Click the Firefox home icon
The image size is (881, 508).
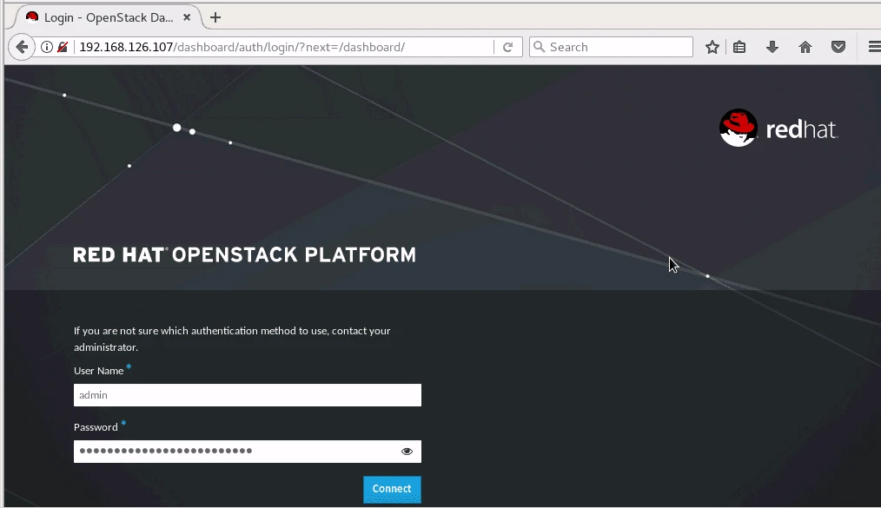805,47
